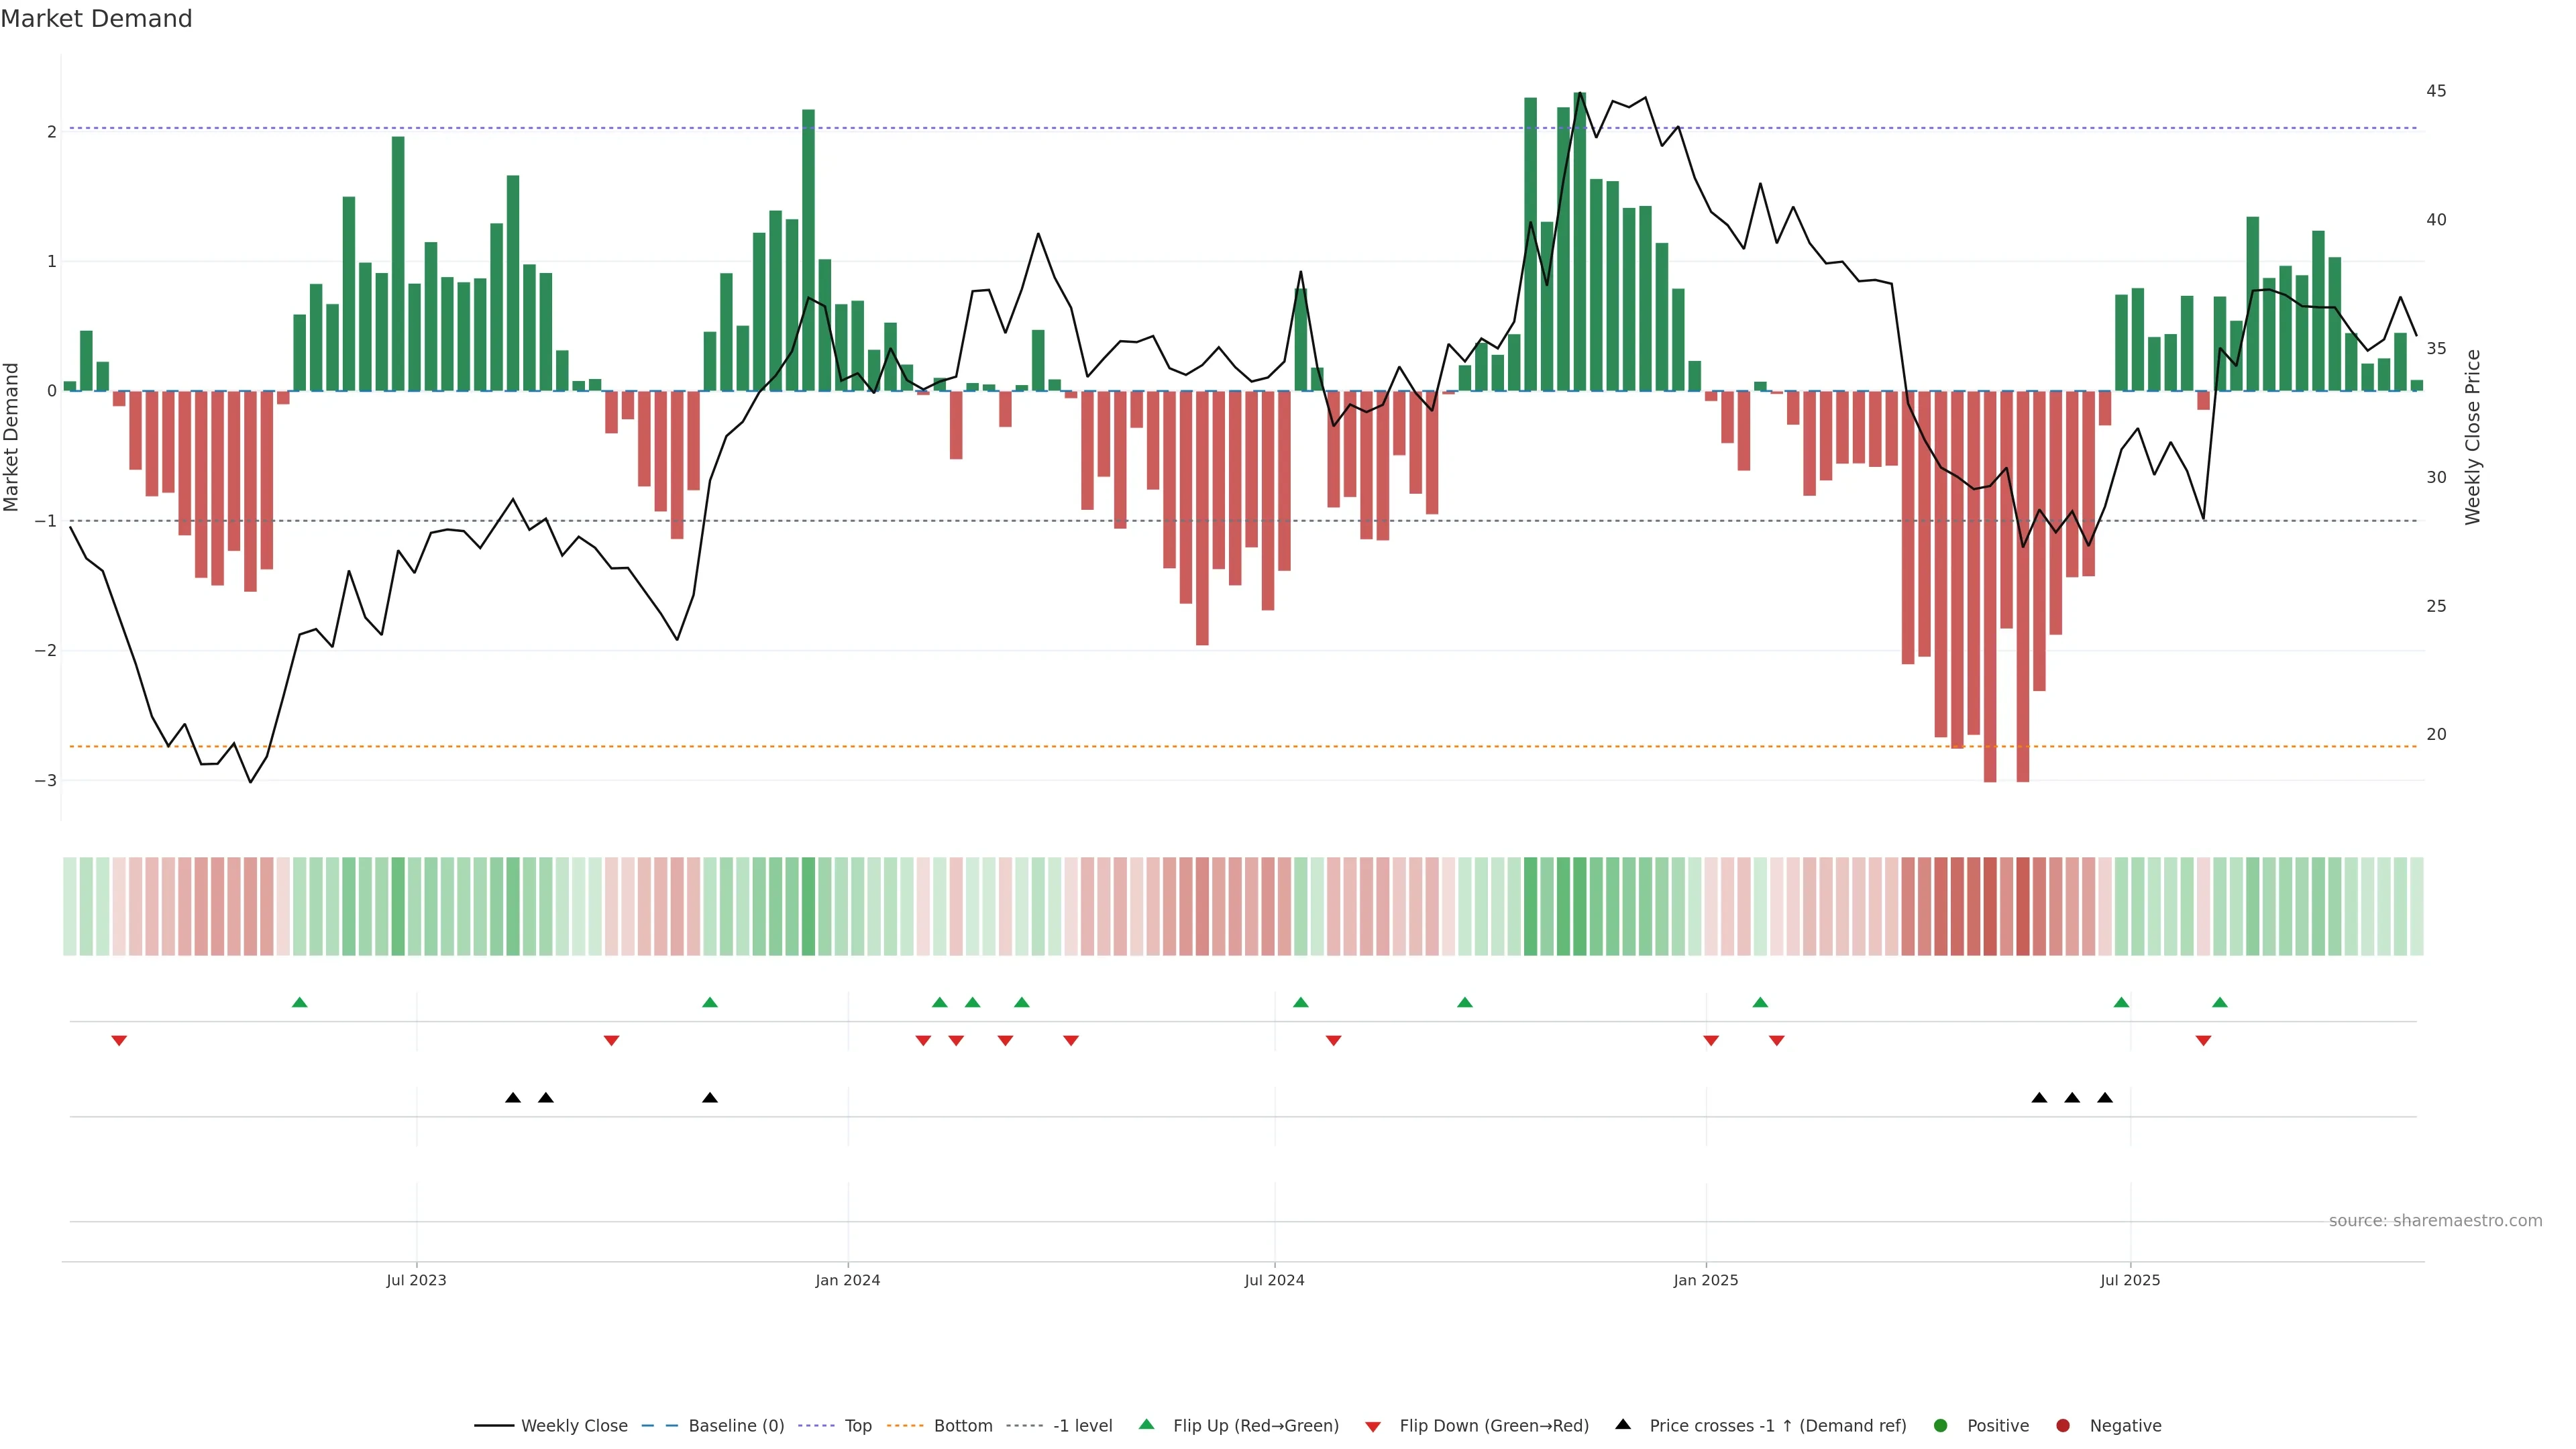Click the Weekly Close Price axis title
2576x1449 pixels.
tap(2473, 437)
